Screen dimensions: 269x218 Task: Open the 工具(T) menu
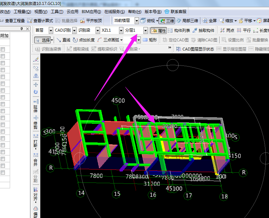pyautogui.click(x=57, y=11)
